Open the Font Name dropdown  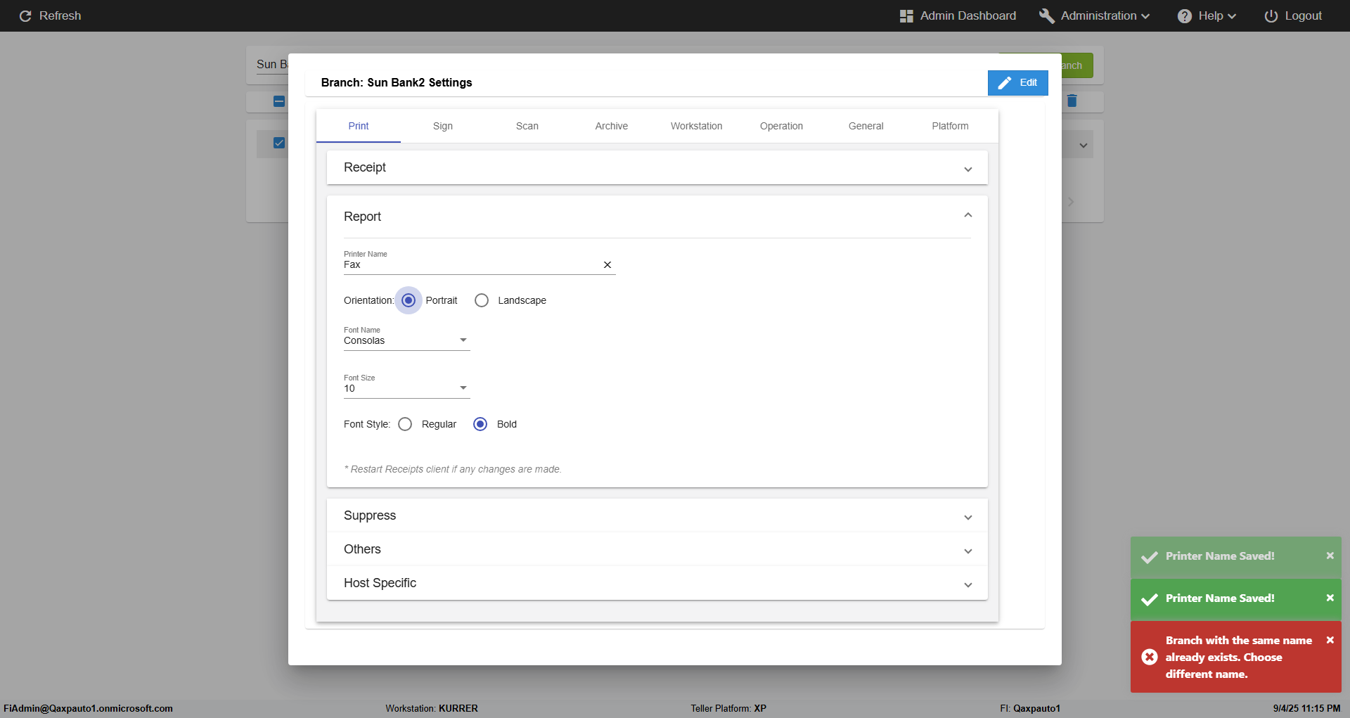(x=406, y=340)
